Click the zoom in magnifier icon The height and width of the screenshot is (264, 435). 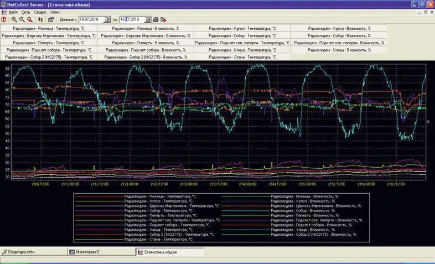click(x=14, y=19)
